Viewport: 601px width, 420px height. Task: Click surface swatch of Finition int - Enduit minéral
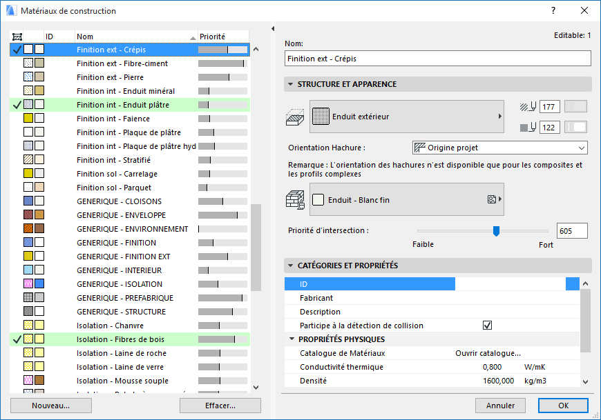pos(39,90)
